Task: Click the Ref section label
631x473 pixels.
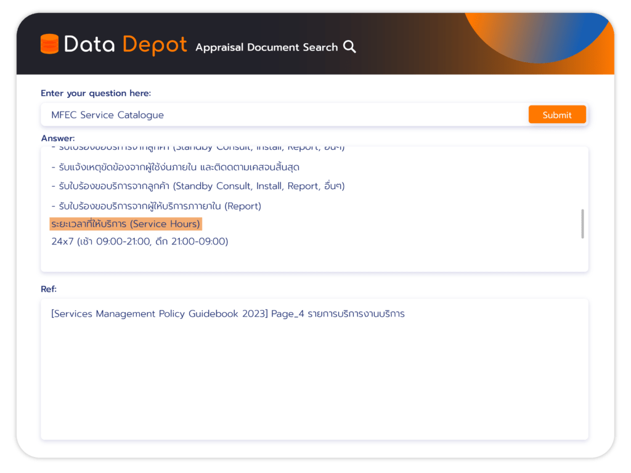Action: click(x=49, y=289)
